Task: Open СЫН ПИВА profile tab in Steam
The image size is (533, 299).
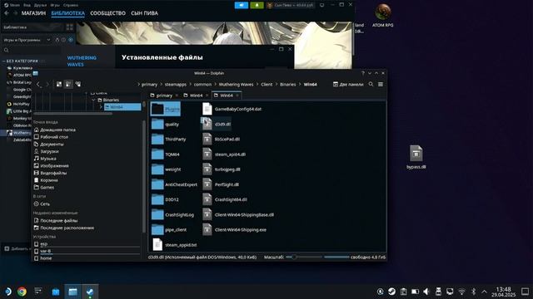Action: [144, 13]
